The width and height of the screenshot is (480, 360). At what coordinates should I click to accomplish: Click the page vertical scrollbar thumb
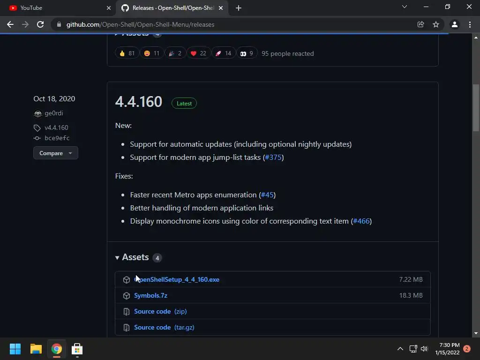476,108
